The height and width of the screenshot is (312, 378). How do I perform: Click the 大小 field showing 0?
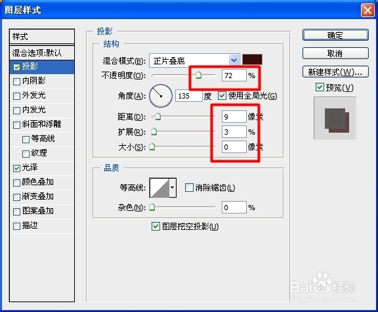234,146
